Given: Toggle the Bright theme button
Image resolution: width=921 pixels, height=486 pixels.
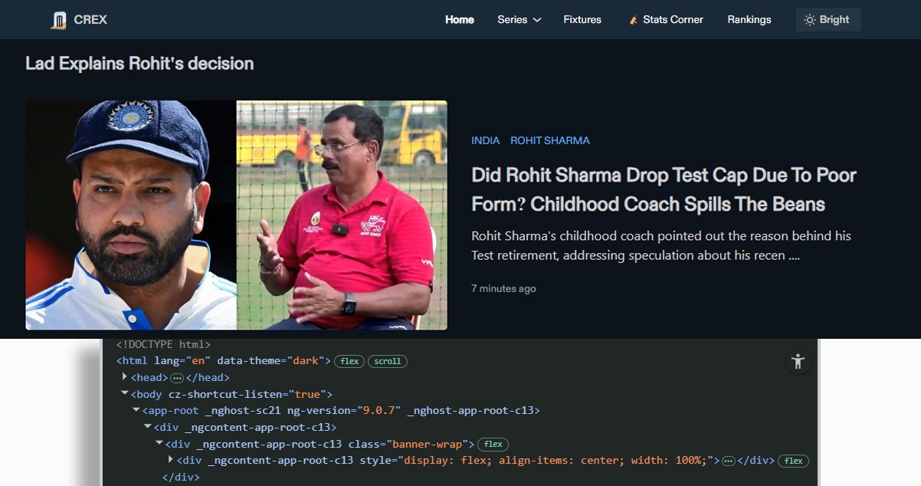Looking at the screenshot, I should (828, 20).
